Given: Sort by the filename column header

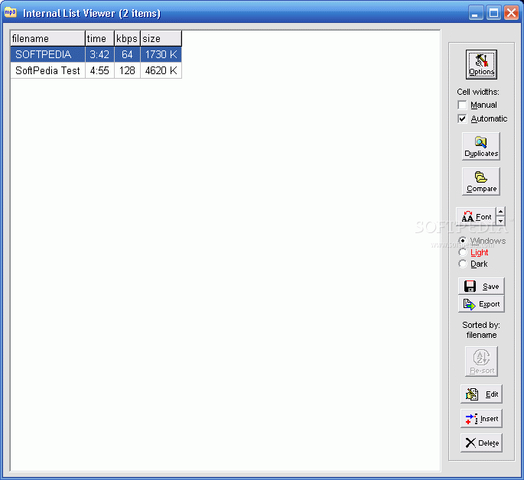Looking at the screenshot, I should [47, 38].
